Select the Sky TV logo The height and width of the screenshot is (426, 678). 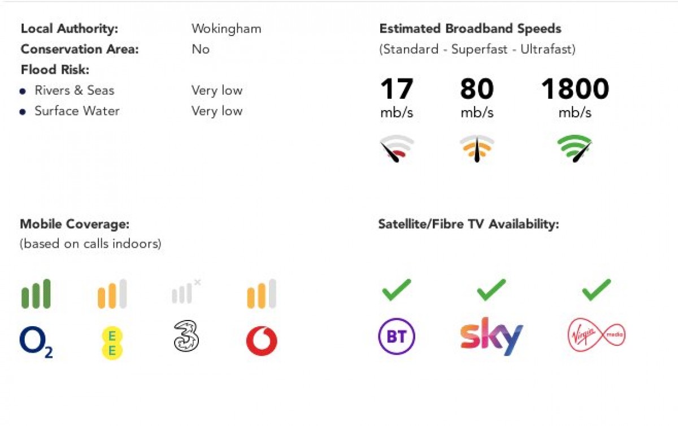[x=491, y=336]
